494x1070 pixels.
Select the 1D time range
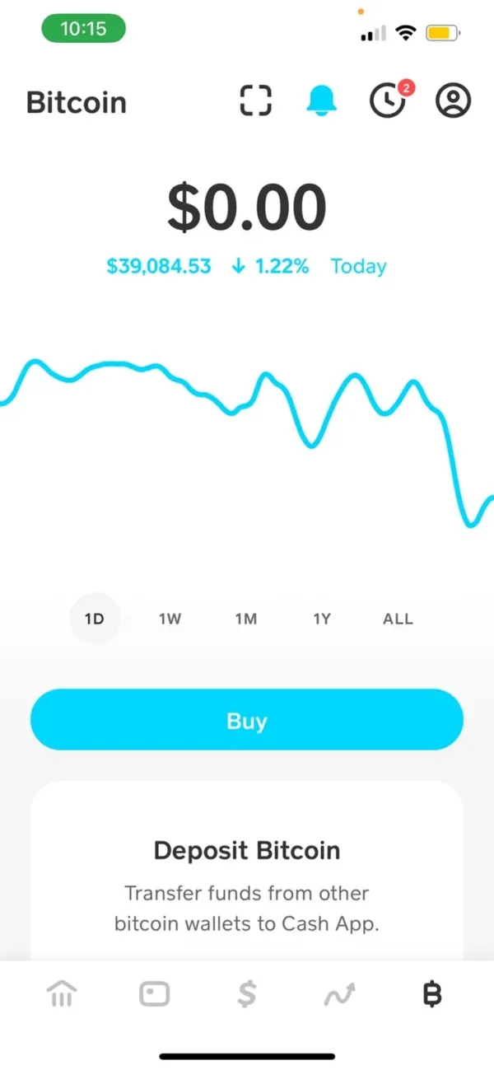[x=95, y=619]
